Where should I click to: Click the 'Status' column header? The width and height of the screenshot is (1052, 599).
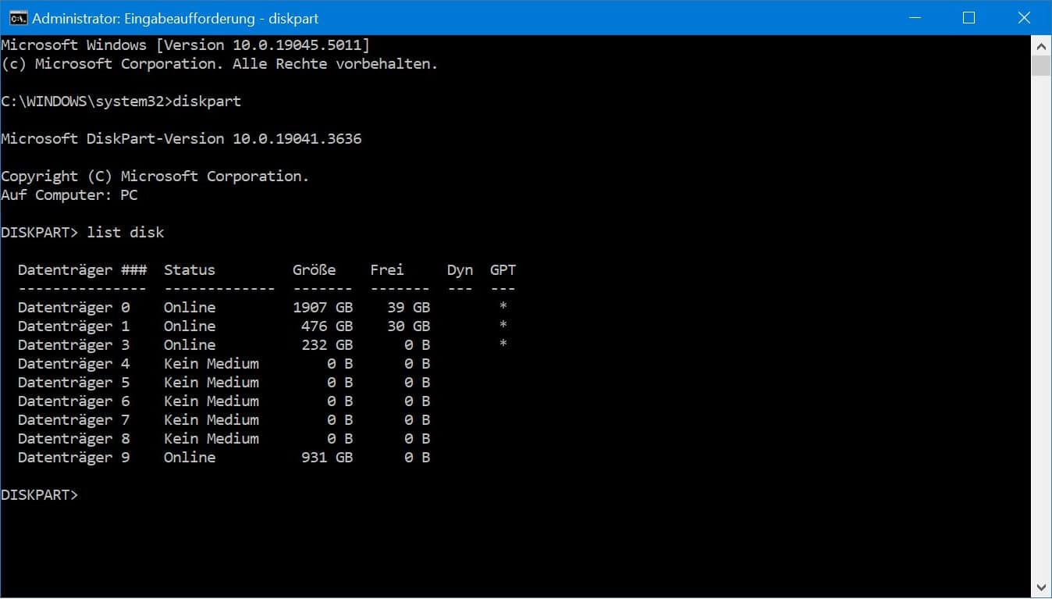pos(190,270)
